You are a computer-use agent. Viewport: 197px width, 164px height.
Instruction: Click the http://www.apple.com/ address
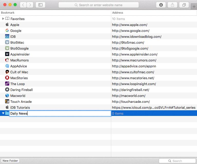129,25
